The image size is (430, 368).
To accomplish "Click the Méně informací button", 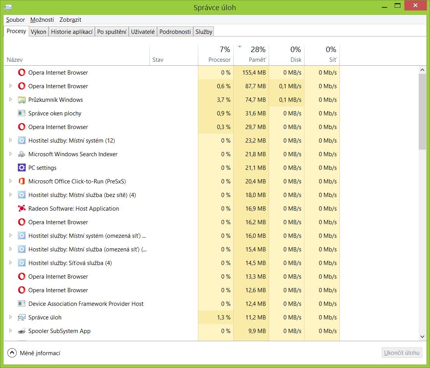I will [34, 353].
